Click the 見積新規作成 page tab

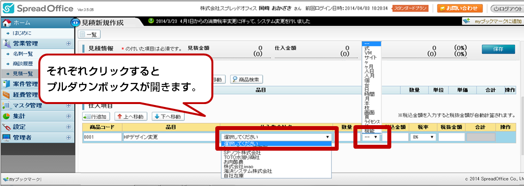103,23
